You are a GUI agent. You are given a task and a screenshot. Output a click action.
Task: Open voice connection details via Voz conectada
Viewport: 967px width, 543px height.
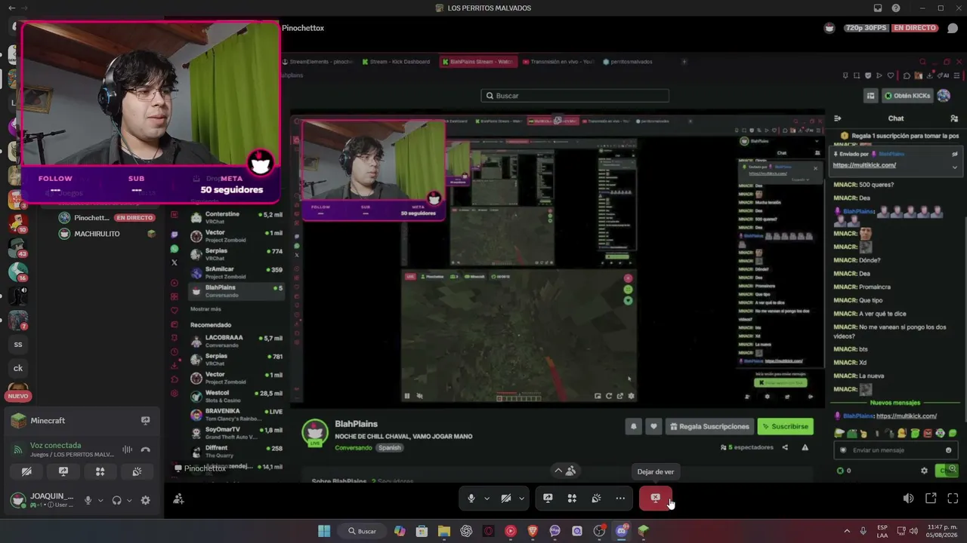point(55,445)
